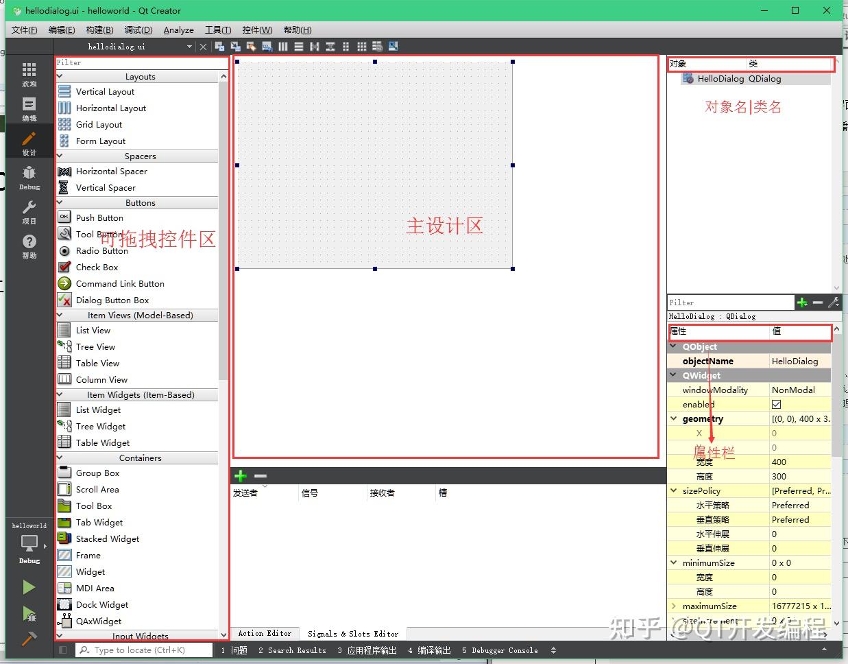This screenshot has width=848, height=664.
Task: Collapse the Layouts section in widget box
Action: [x=60, y=75]
